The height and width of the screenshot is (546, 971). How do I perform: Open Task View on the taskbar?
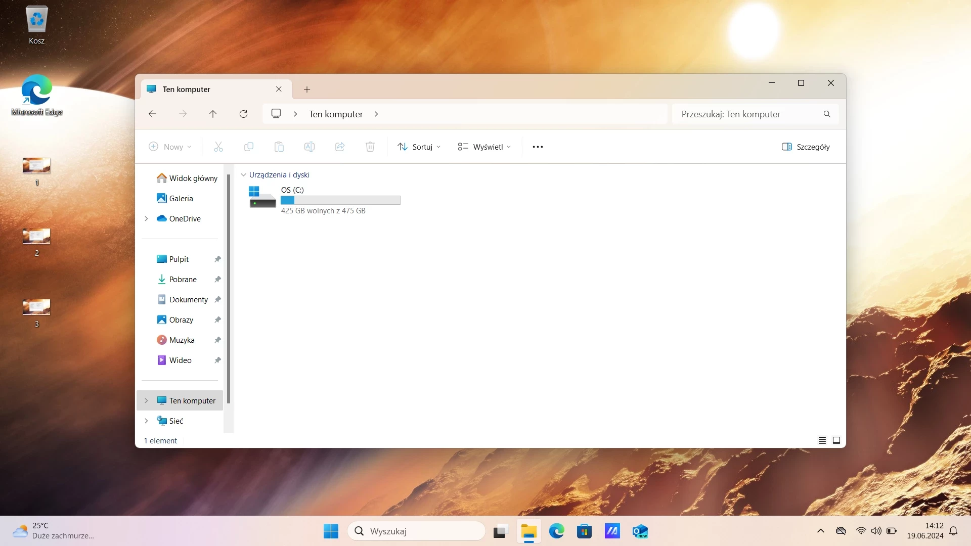click(x=500, y=531)
